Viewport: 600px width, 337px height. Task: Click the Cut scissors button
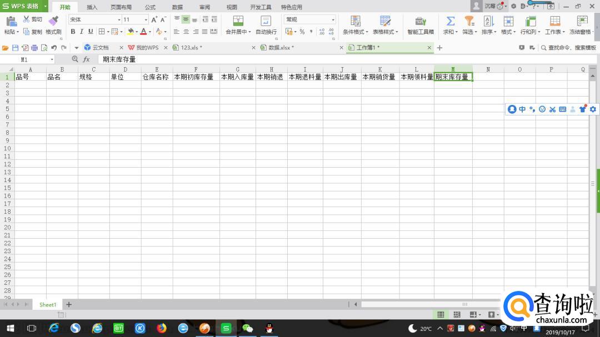coord(32,19)
